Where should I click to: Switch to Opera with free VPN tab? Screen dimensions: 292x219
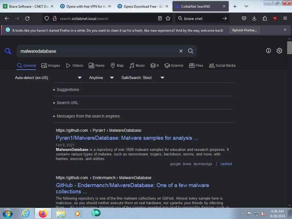(86, 6)
